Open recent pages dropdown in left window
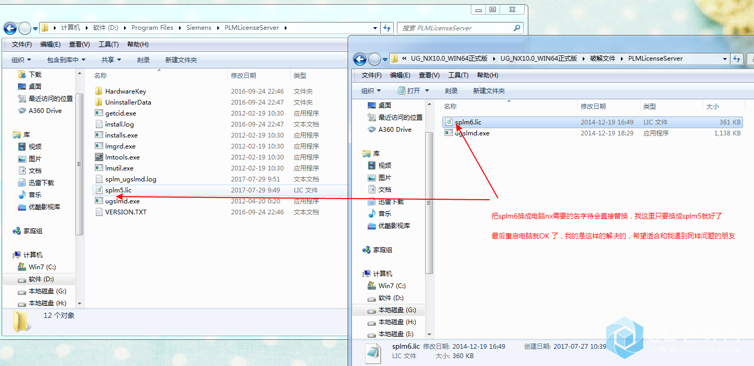 point(35,28)
